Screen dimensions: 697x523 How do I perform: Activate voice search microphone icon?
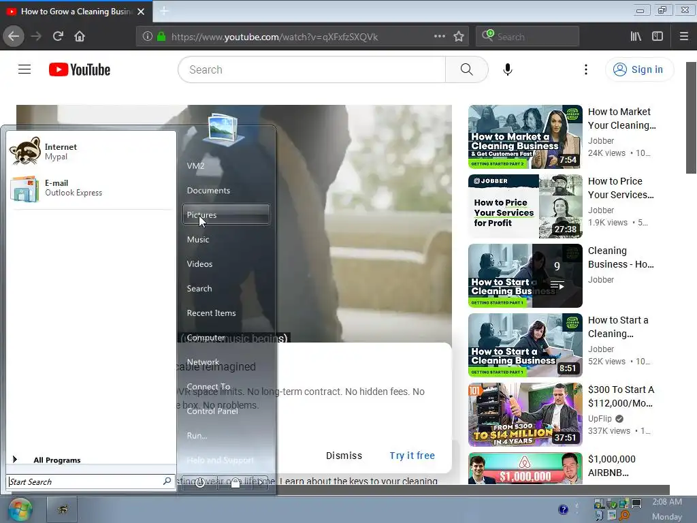point(508,69)
